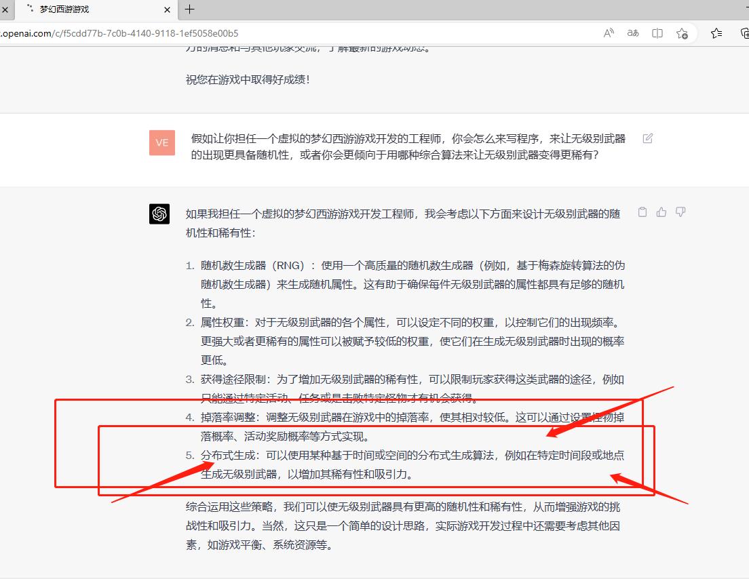Open the Collections panel

(744, 33)
